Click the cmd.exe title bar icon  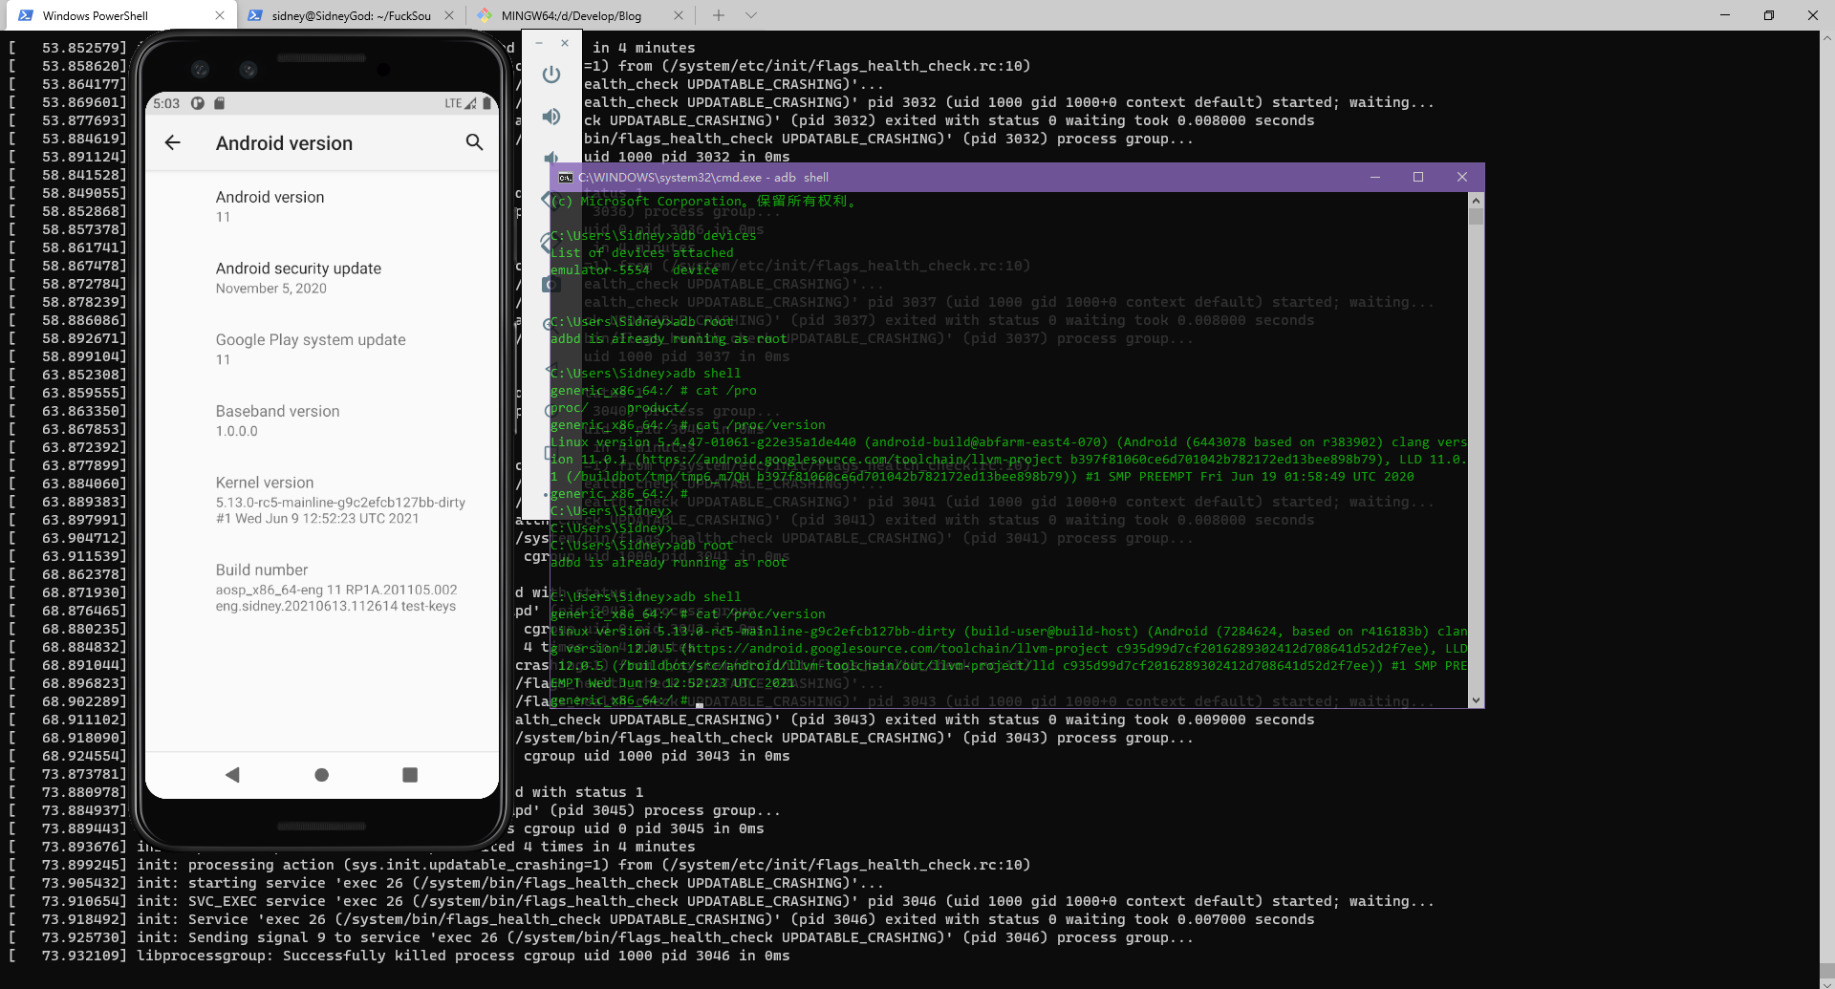pyautogui.click(x=565, y=178)
